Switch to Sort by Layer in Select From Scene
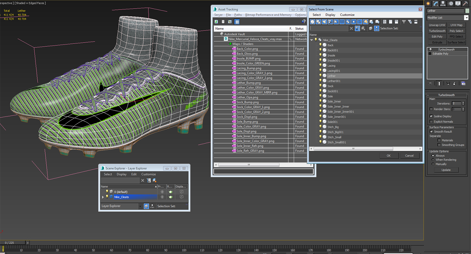471x254 pixels. coord(370,28)
